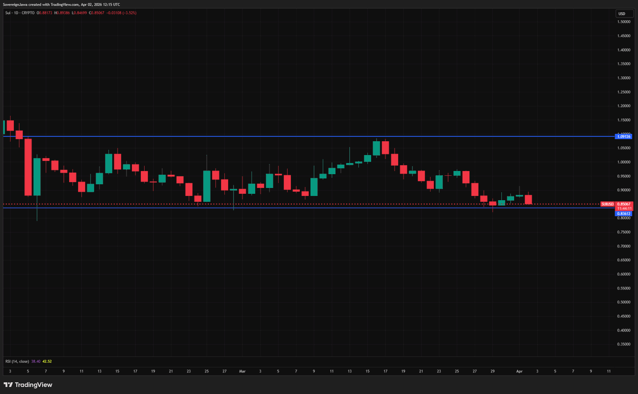Click the 11:44:11 bar countdown

tap(624, 209)
